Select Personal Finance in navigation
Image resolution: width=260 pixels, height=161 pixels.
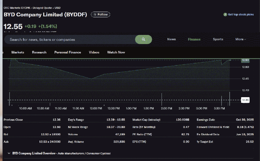(x=68, y=52)
